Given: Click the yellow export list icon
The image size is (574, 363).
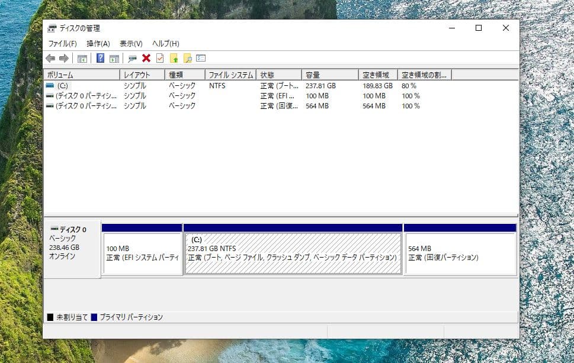Looking at the screenshot, I should tap(174, 58).
